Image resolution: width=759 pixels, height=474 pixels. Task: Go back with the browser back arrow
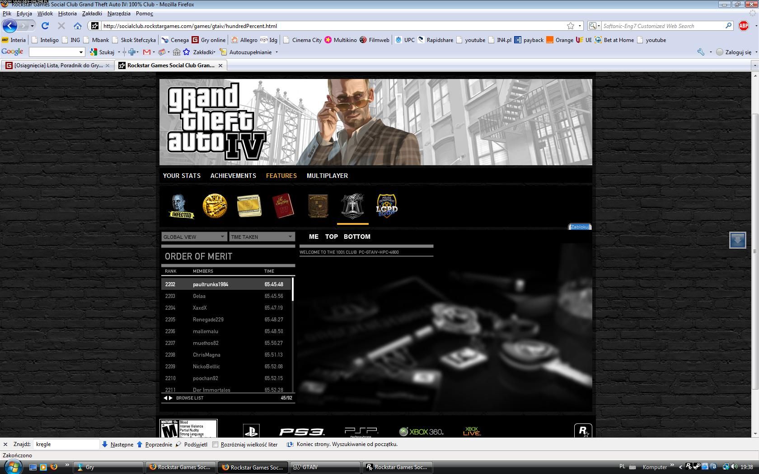pos(10,26)
